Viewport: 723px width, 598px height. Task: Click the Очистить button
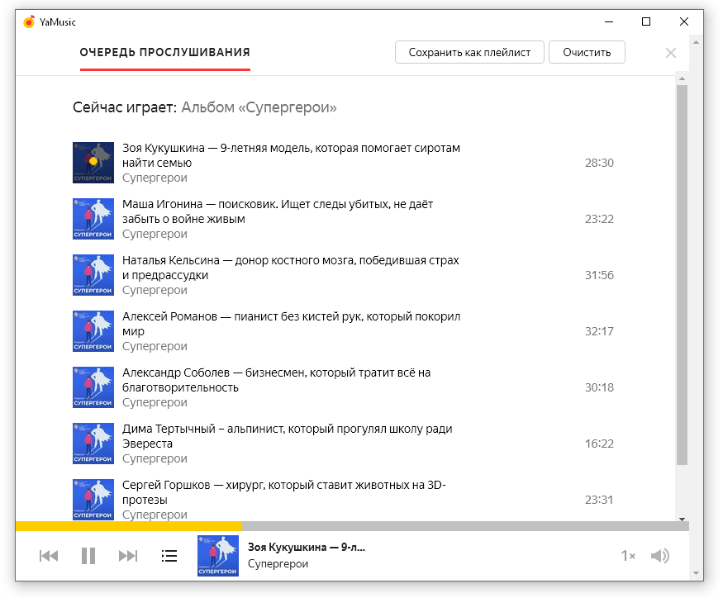click(587, 52)
